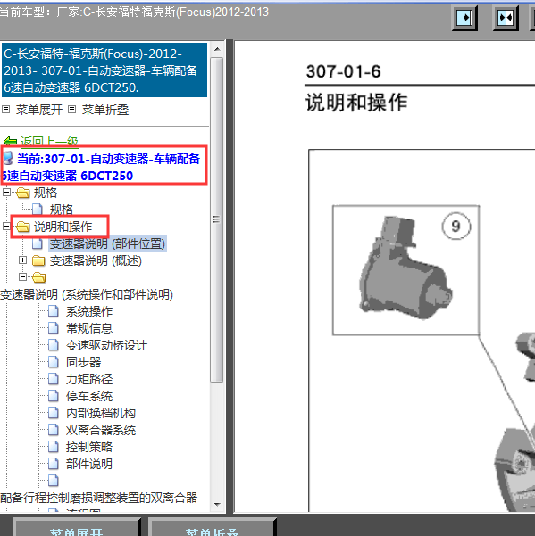Open the 控制策略 document
The height and width of the screenshot is (536, 535).
pyautogui.click(x=89, y=447)
